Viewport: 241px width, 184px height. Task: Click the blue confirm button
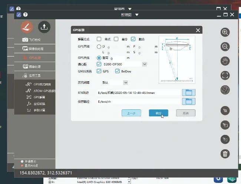pos(158,113)
